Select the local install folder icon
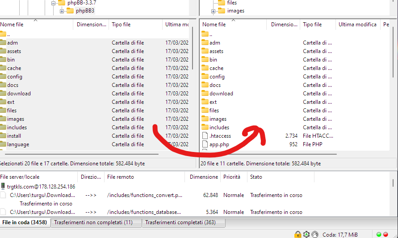398x238 pixels. click(x=3, y=136)
